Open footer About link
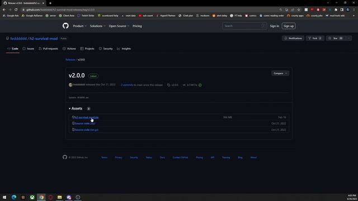Image resolution: width=358 pixels, height=201 pixels. click(x=253, y=157)
